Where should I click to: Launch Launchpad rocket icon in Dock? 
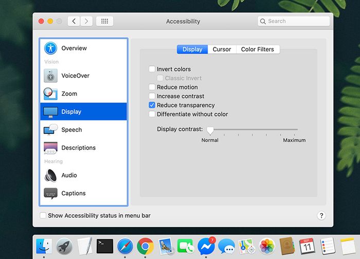64,246
